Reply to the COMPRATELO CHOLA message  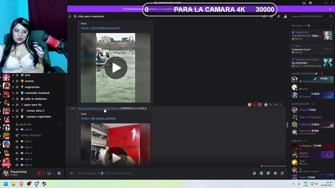click(x=271, y=105)
